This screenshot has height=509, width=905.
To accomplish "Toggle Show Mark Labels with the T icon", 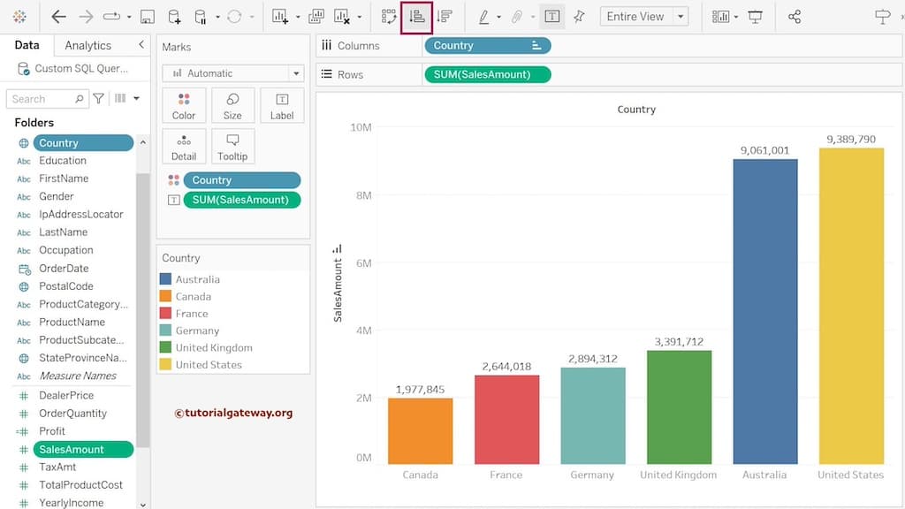I will pos(552,14).
